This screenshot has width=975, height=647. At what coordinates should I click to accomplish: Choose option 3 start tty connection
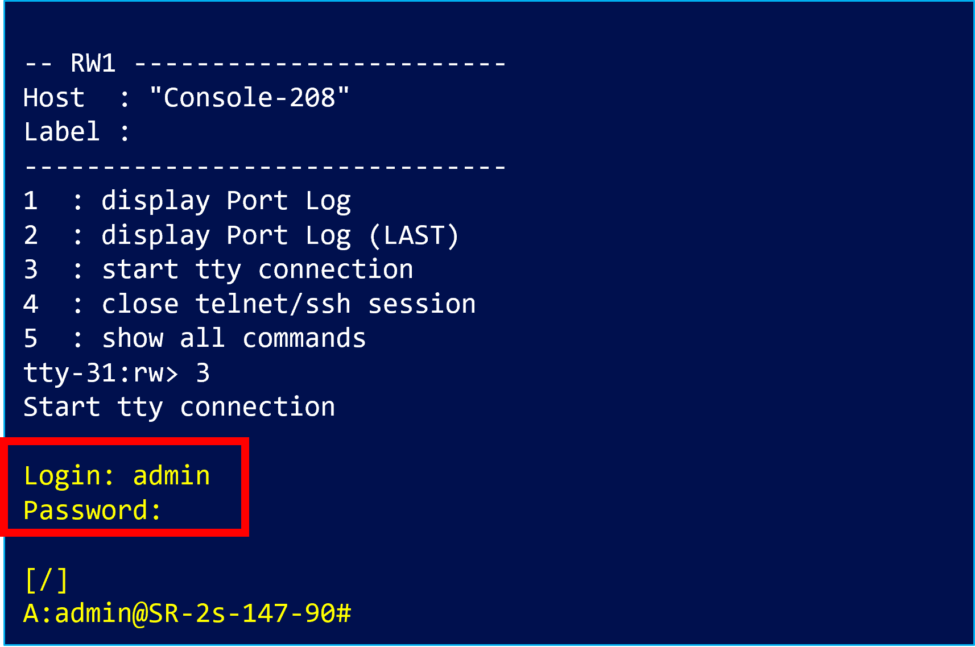257,270
